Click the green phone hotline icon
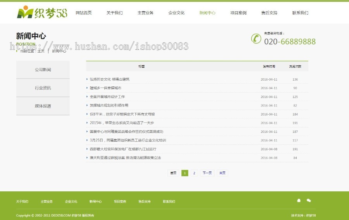This screenshot has height=220, width=349. (256, 38)
